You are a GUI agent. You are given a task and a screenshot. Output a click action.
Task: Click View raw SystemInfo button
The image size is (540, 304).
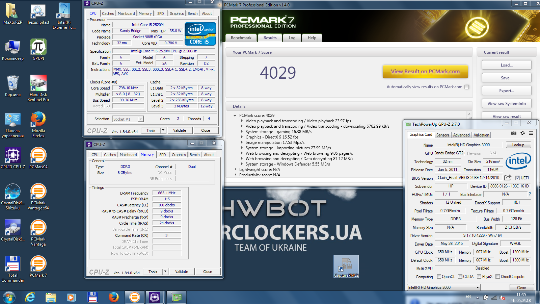click(507, 103)
